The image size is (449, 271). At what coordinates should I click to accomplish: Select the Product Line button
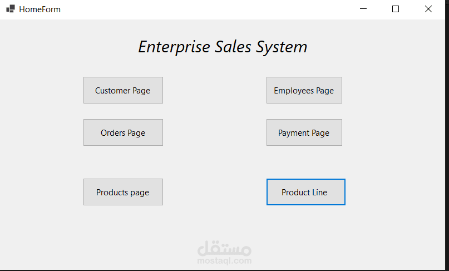click(x=305, y=192)
